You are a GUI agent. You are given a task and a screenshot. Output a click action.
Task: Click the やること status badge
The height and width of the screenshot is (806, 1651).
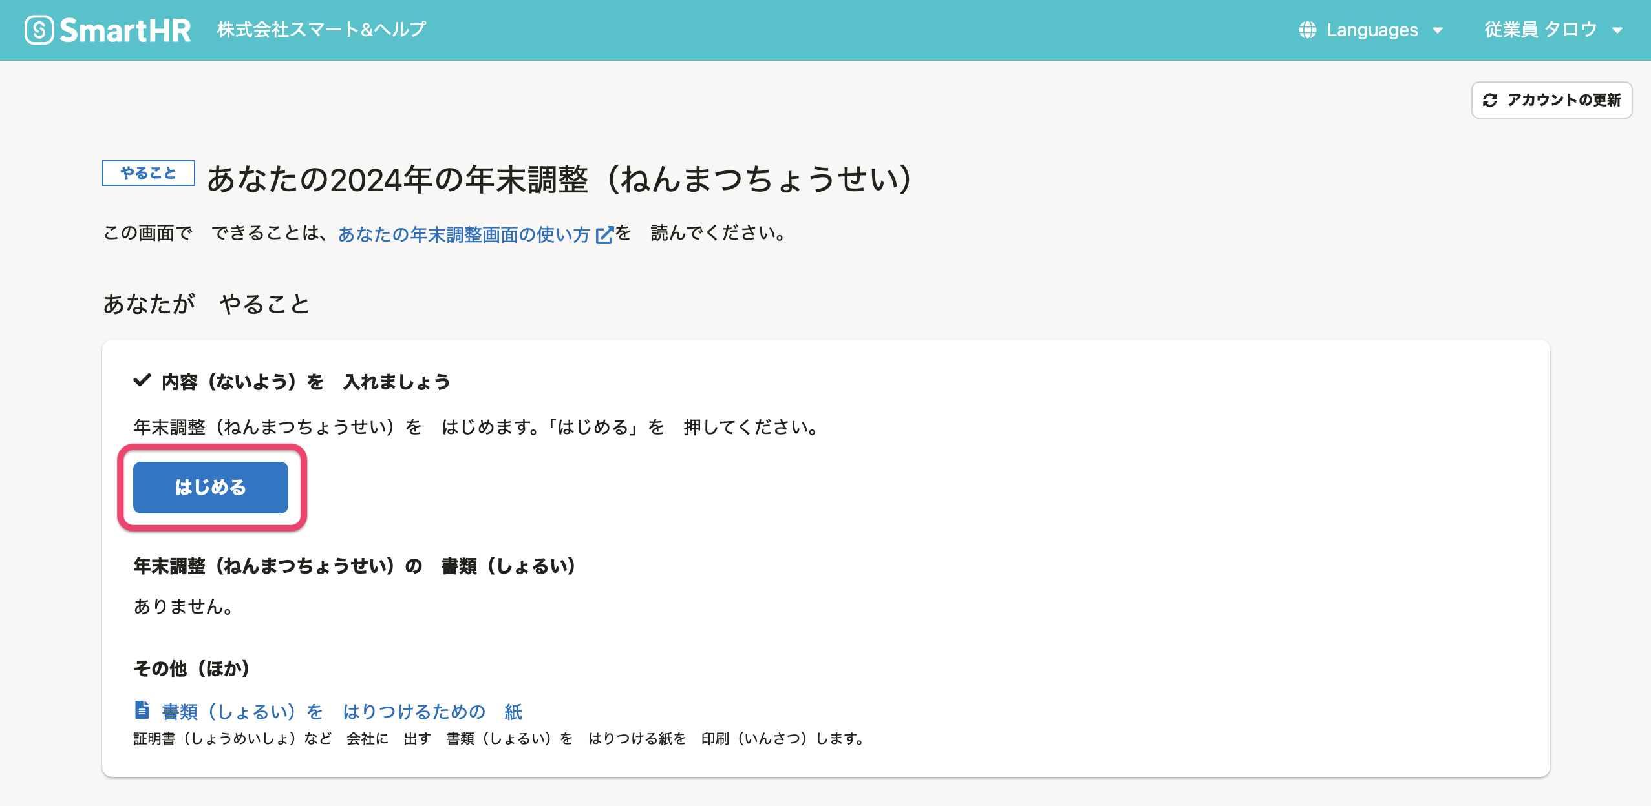tap(148, 173)
